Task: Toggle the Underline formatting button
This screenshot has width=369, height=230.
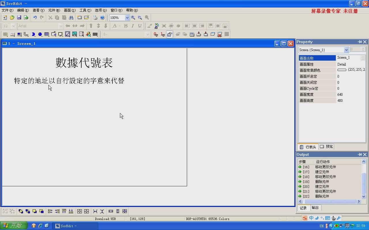Action: [140, 26]
